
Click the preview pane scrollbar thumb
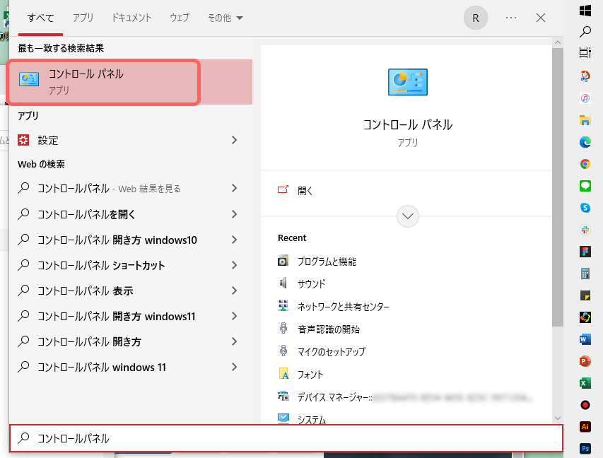click(558, 187)
